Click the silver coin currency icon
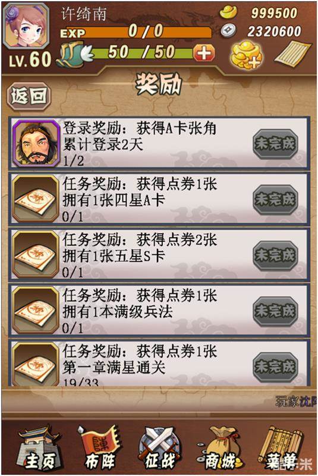 229,31
